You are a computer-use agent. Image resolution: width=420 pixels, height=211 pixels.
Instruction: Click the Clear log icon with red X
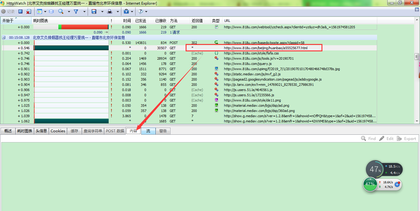(28, 11)
